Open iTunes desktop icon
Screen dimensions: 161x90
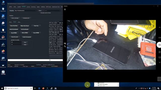click(x=3, y=23)
